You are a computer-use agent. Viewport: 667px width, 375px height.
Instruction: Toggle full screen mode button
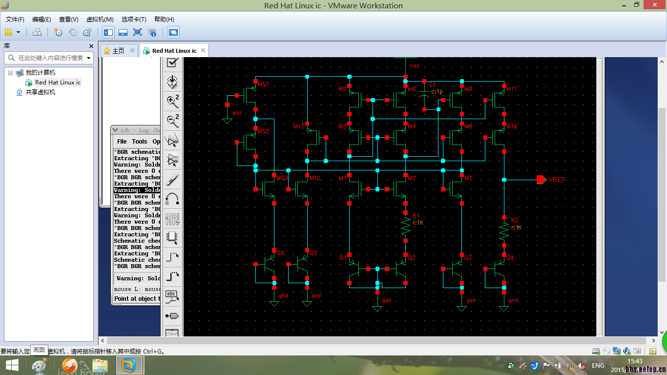tap(137, 32)
